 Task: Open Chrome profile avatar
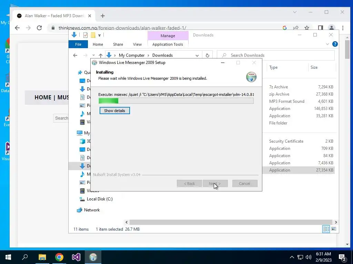(x=331, y=28)
